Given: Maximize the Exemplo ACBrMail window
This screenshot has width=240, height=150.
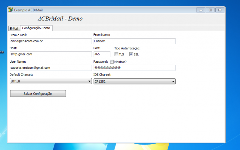Looking at the screenshot, I should coord(210,10).
